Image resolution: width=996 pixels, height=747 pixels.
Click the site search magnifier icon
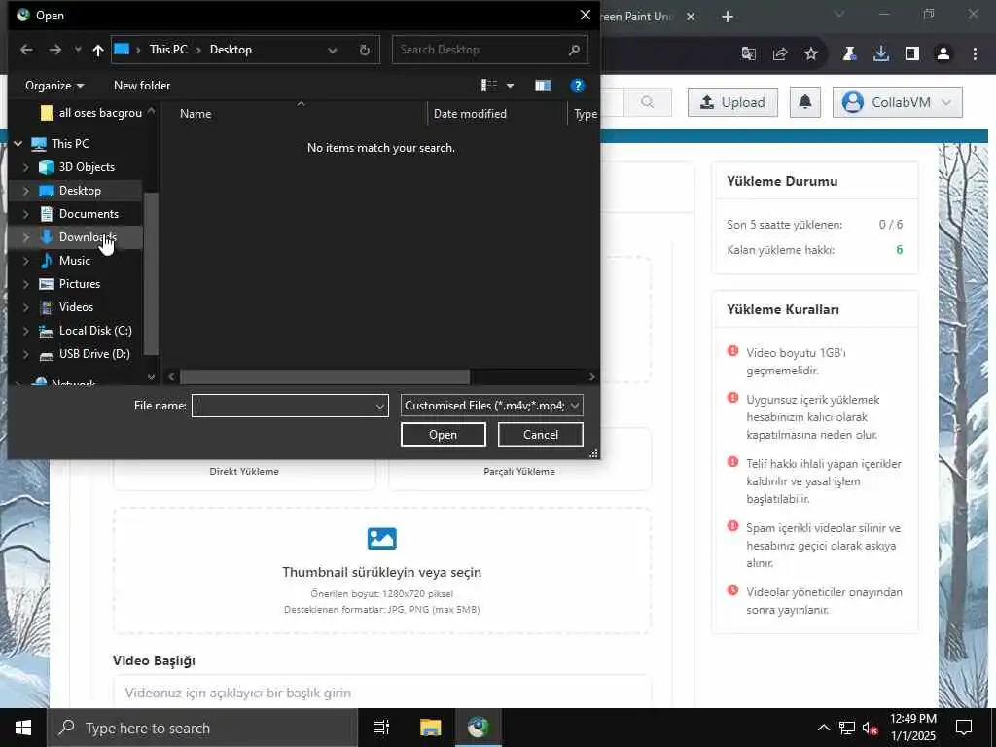click(x=647, y=102)
